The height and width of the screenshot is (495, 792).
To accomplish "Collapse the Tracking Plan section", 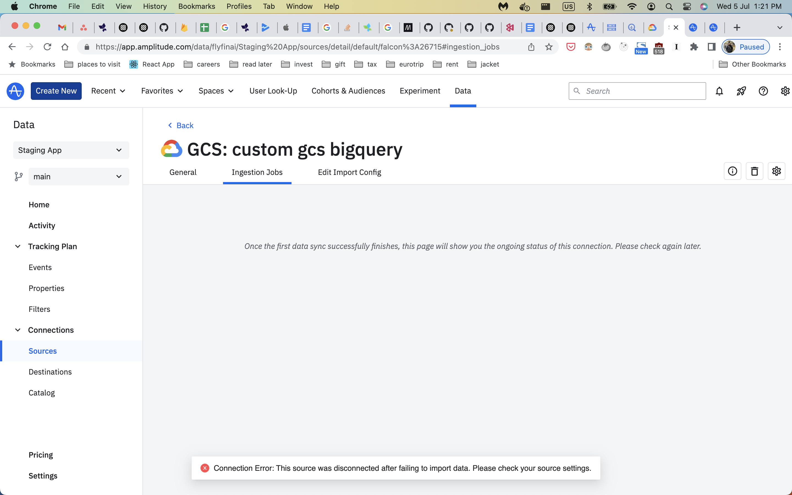I will coord(18,246).
